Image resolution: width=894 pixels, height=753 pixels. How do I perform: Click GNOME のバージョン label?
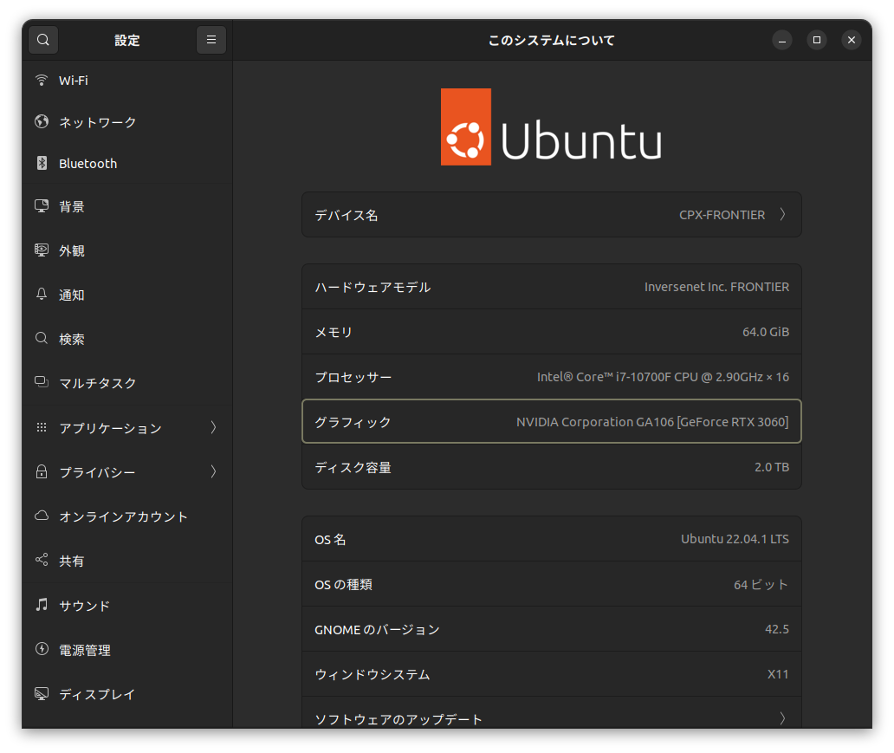pyautogui.click(x=377, y=630)
